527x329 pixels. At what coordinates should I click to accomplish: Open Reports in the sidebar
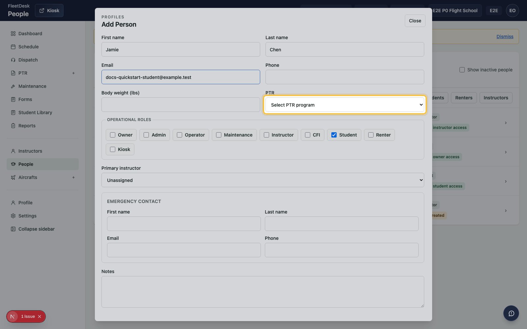(42, 126)
